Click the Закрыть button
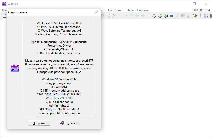This screenshot has width=212, height=138. [x=39, y=123]
